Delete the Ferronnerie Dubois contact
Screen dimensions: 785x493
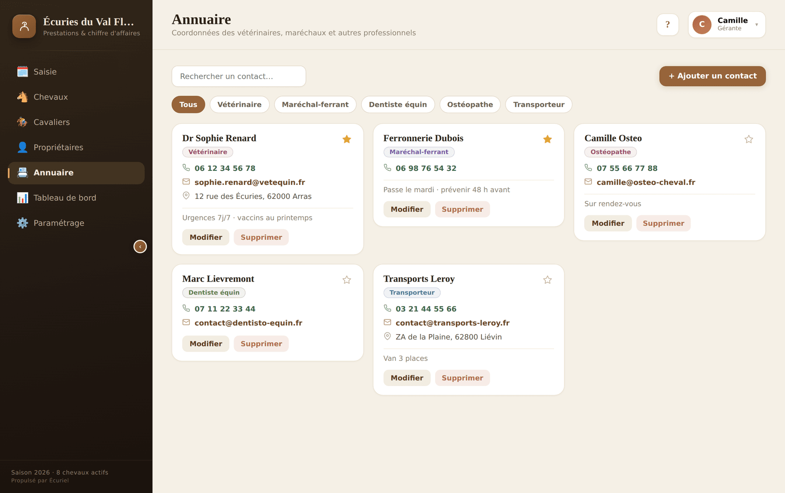(462, 209)
